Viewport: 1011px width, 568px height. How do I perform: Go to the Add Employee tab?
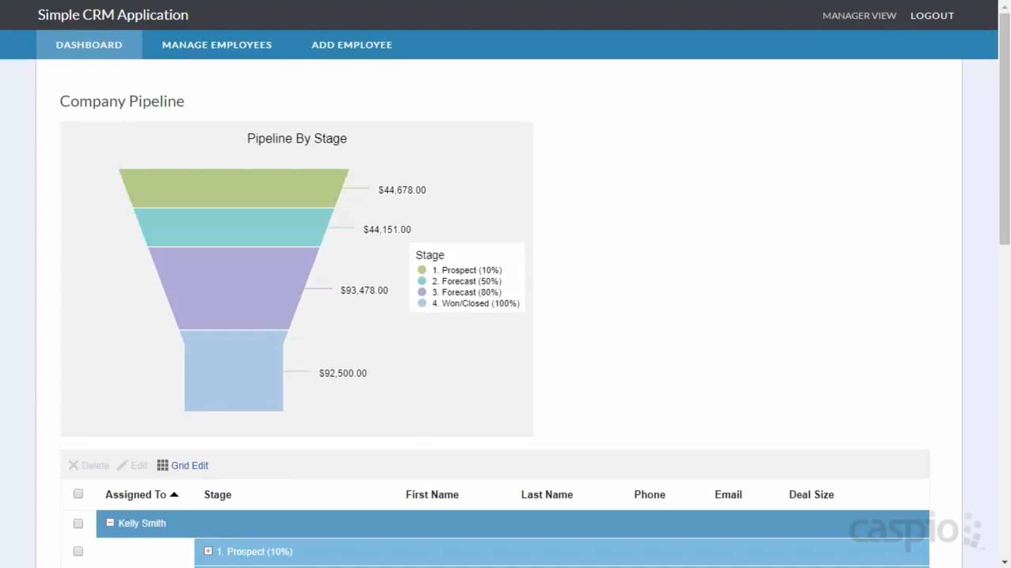pos(351,45)
